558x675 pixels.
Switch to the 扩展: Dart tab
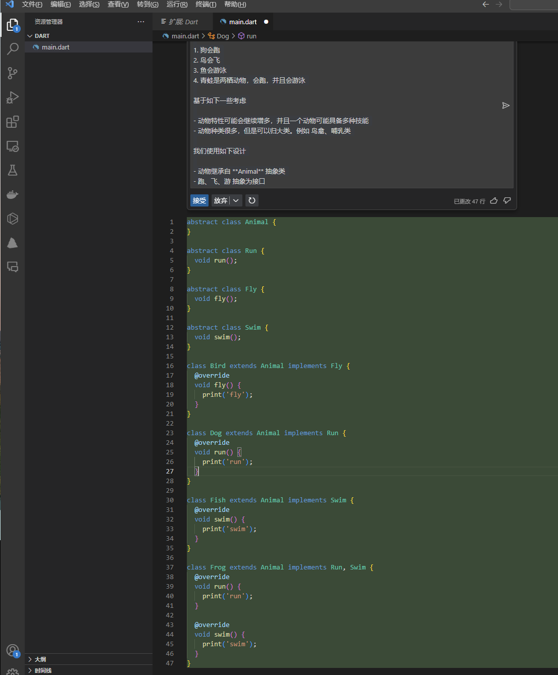point(179,22)
